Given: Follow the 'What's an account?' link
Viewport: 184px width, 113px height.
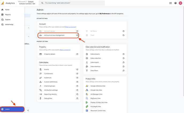Looking at the screenshot, I should click(x=71, y=27).
